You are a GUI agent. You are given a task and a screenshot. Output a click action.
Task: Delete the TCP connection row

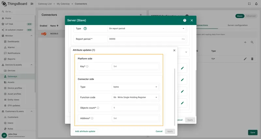(x=252, y=59)
